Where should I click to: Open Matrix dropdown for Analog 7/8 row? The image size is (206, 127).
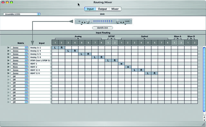coord(19,57)
